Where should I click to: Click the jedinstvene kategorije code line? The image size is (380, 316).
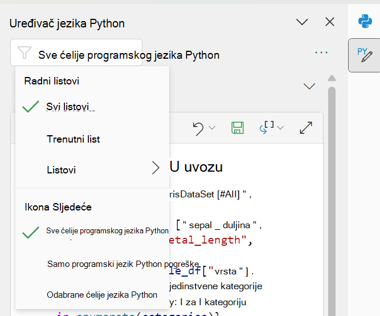[216, 286]
